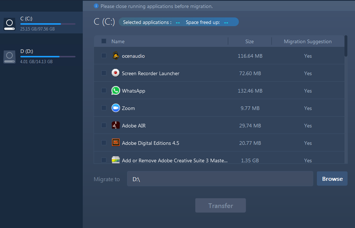Image resolution: width=355 pixels, height=228 pixels.
Task: Select the C (C:) drive in the sidebar
Action: coord(41,23)
